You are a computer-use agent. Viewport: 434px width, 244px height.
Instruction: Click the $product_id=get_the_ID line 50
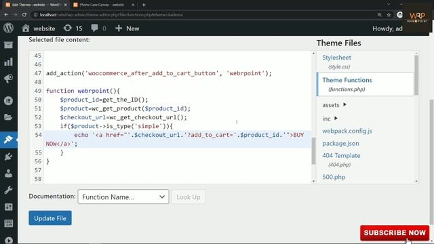click(104, 100)
